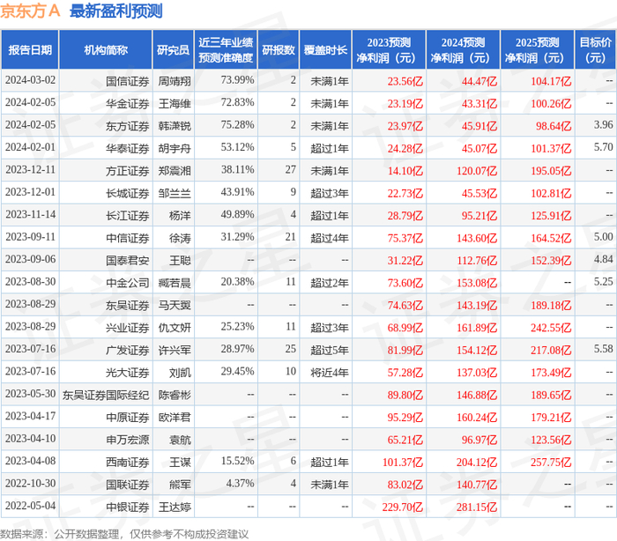Click the 2024 forecast 96.97亿
The image size is (617, 541).
tap(479, 440)
